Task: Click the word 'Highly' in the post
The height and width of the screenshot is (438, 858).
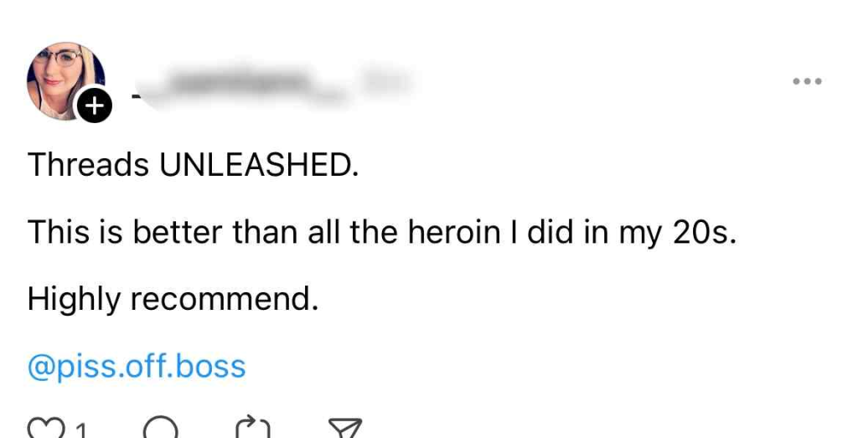Action: pyautogui.click(x=74, y=298)
